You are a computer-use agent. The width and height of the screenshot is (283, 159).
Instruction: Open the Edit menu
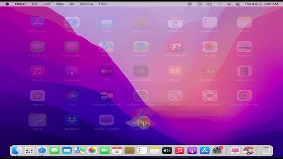tap(46, 4)
